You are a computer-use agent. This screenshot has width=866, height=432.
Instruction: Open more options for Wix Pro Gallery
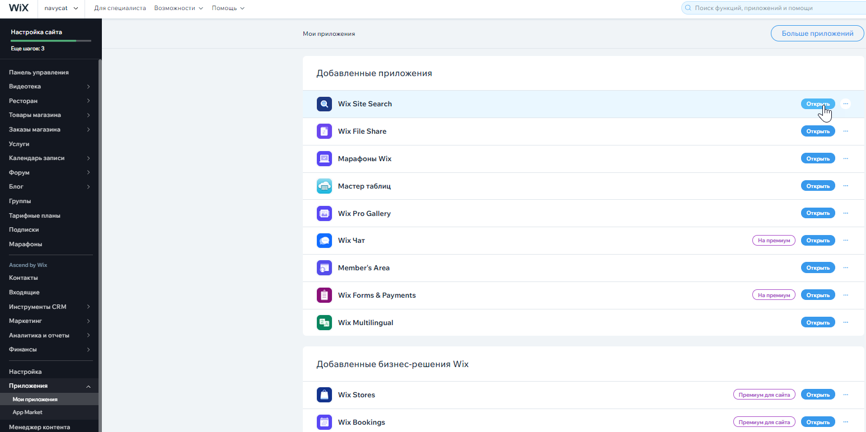click(x=845, y=213)
